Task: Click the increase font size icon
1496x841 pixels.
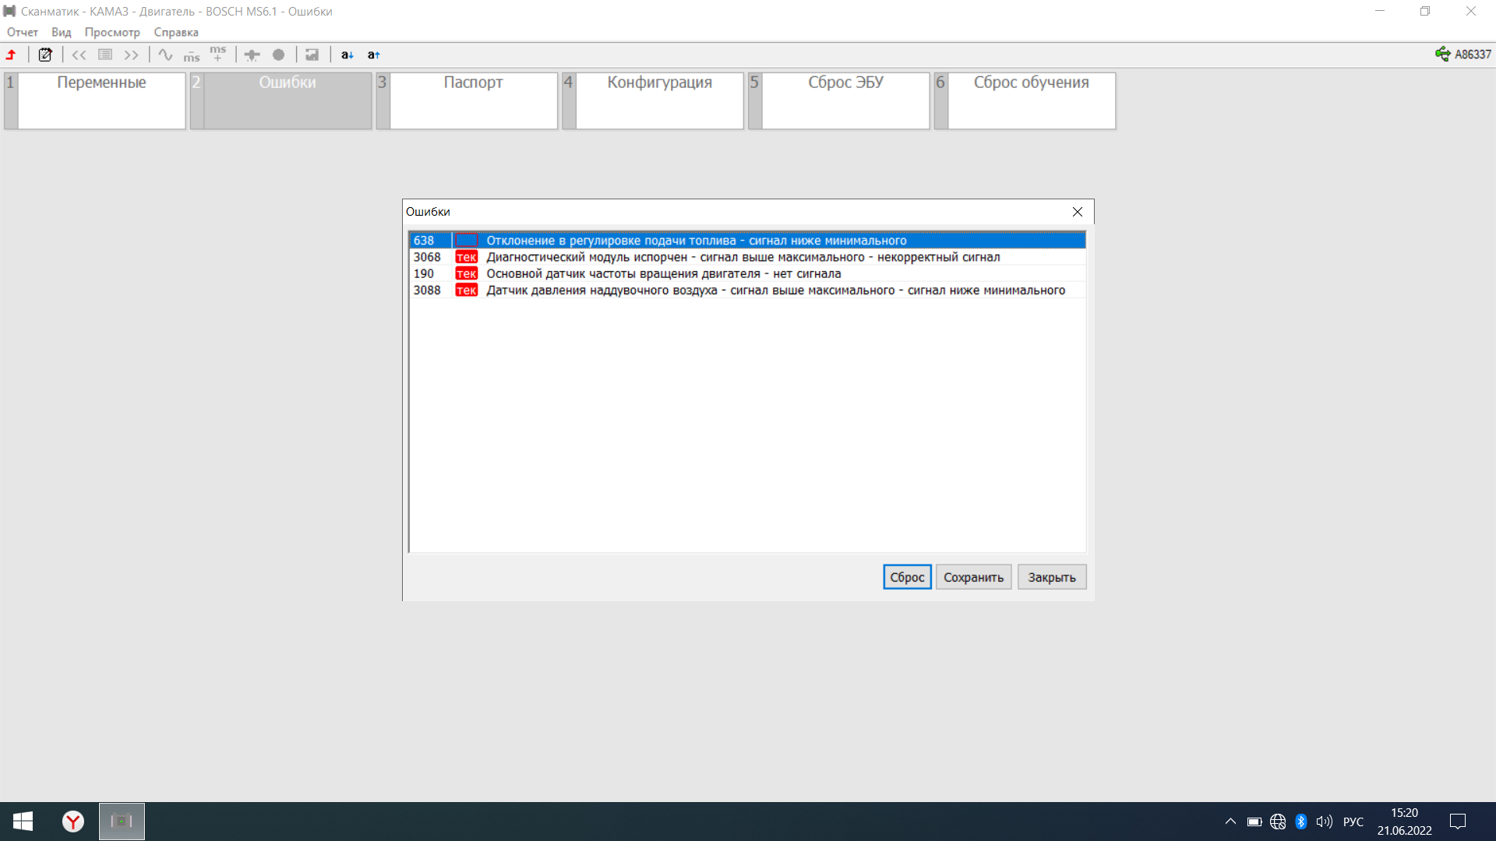Action: pyautogui.click(x=374, y=55)
